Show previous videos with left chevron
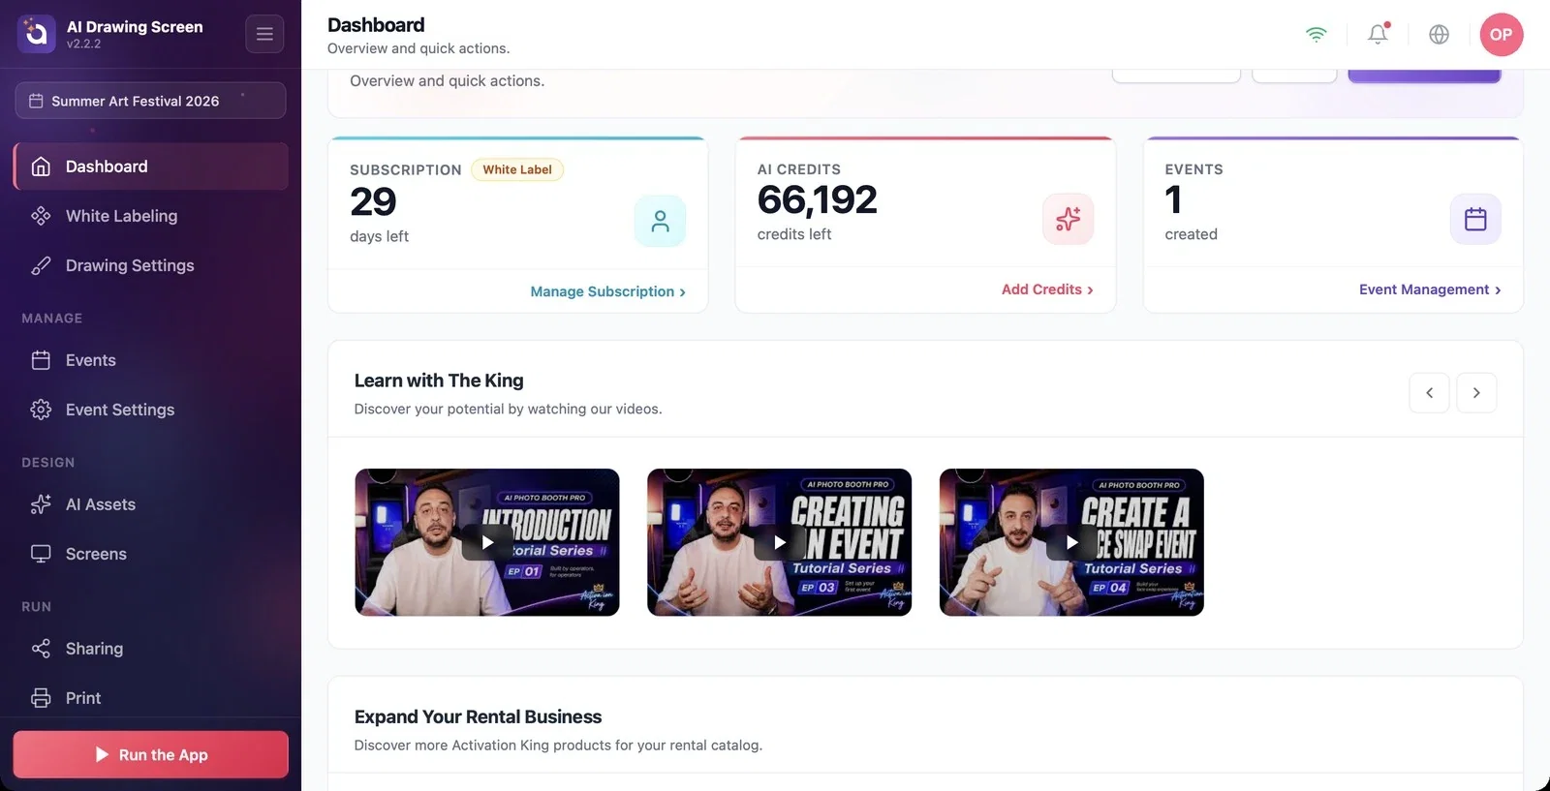The width and height of the screenshot is (1550, 791). [1429, 393]
